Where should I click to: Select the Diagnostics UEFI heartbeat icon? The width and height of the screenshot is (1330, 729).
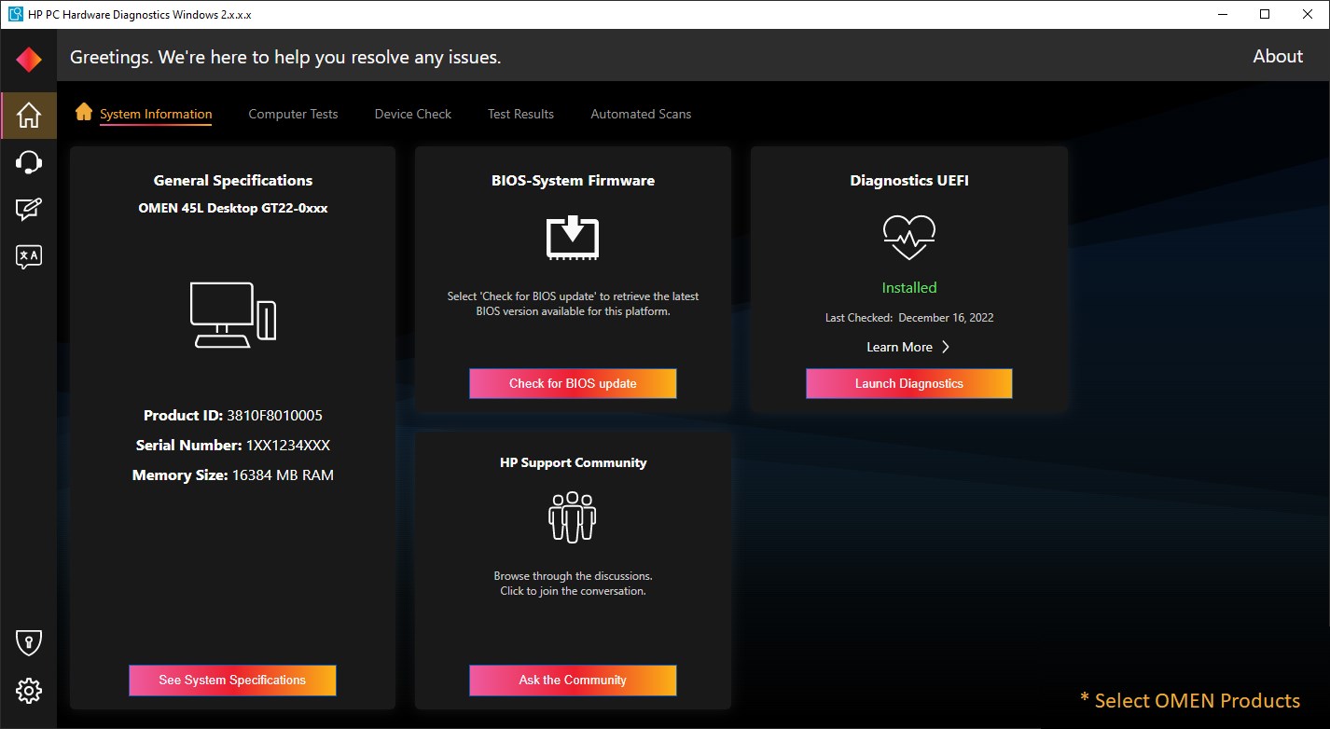908,235
